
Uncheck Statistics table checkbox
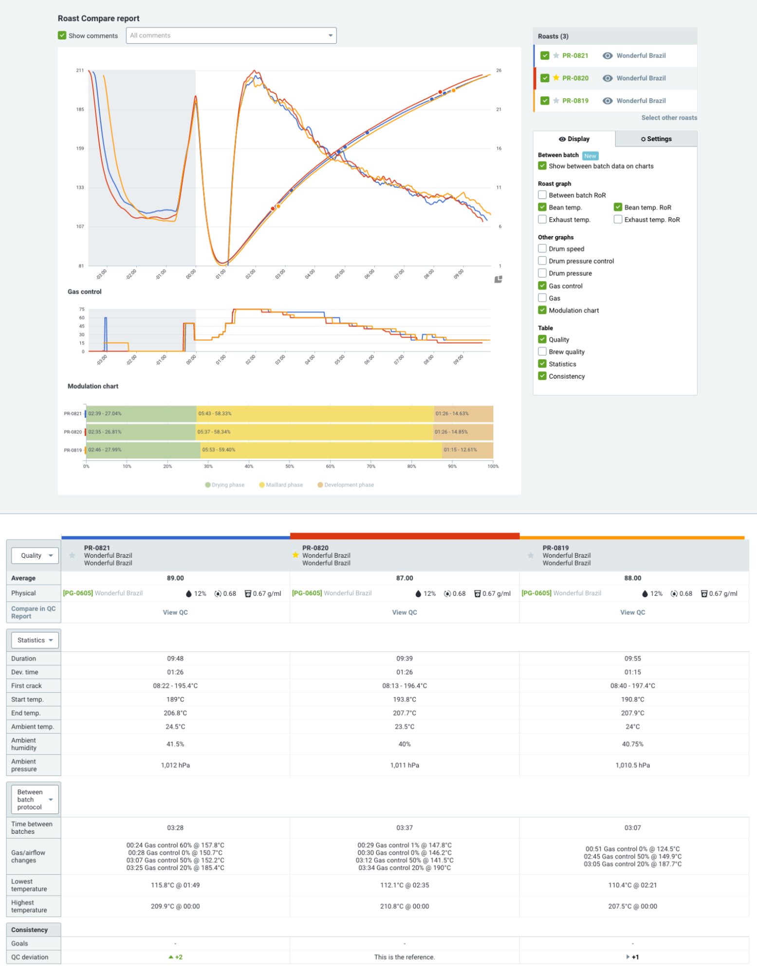click(x=542, y=364)
